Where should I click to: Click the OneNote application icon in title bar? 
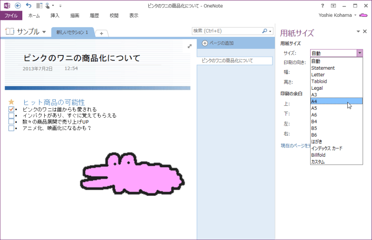click(x=7, y=6)
